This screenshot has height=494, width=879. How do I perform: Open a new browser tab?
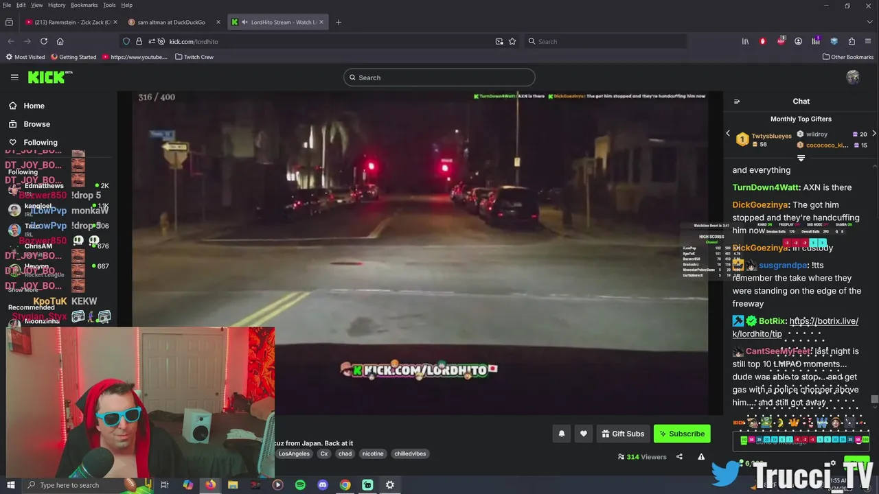pos(338,22)
